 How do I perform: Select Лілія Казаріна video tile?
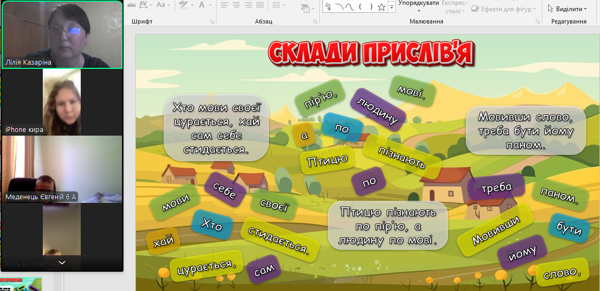[x=62, y=34]
